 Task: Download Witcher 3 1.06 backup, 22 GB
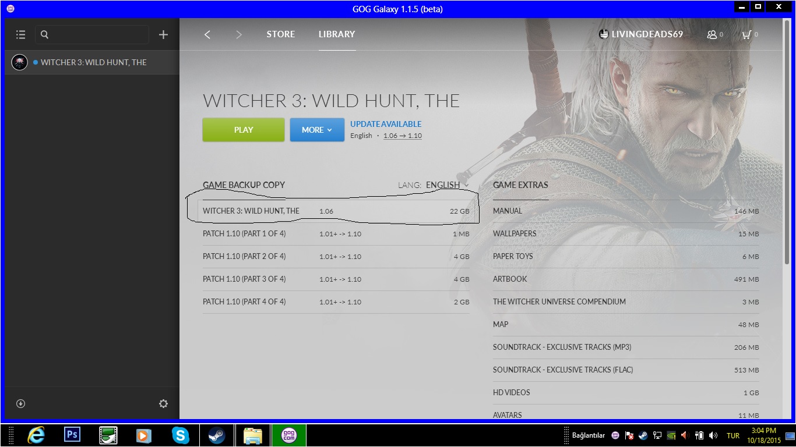pos(336,211)
